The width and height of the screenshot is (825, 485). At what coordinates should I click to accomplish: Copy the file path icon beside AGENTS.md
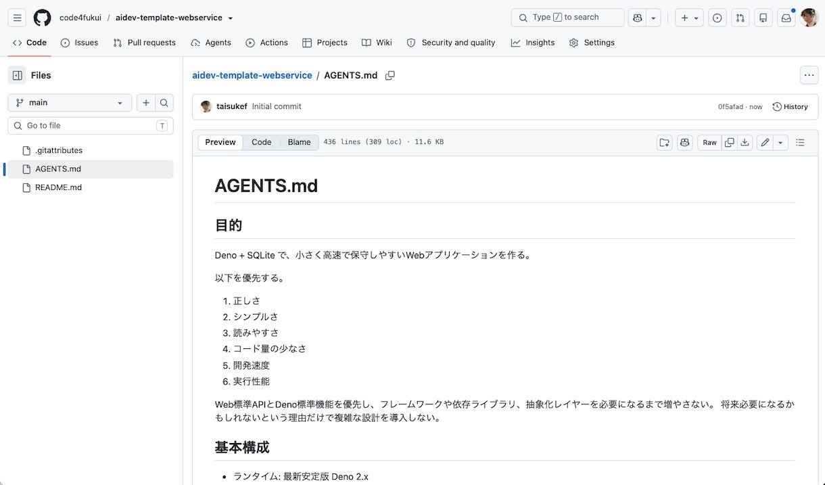pos(390,76)
